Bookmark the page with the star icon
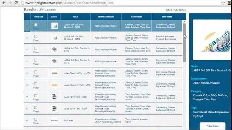Viewport: 232px width, 130px height. (x=223, y=3)
